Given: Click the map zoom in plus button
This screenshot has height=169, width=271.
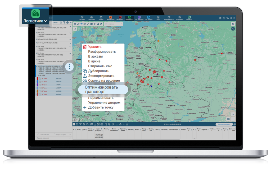Looking at the screenshot, I should [233, 115].
